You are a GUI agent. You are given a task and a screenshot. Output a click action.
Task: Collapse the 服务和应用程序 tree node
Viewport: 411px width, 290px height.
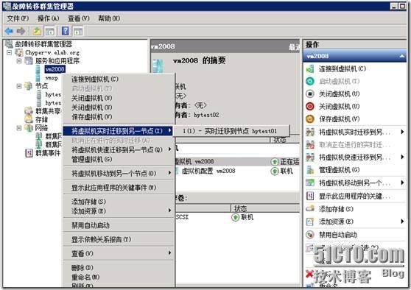click(x=19, y=61)
